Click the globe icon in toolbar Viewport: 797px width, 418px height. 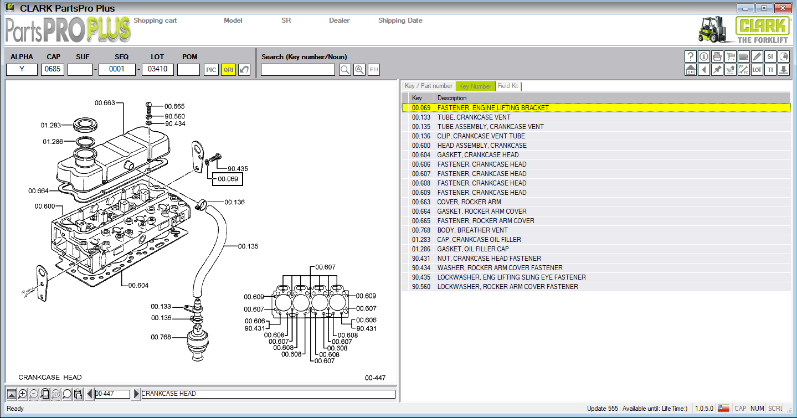click(784, 56)
